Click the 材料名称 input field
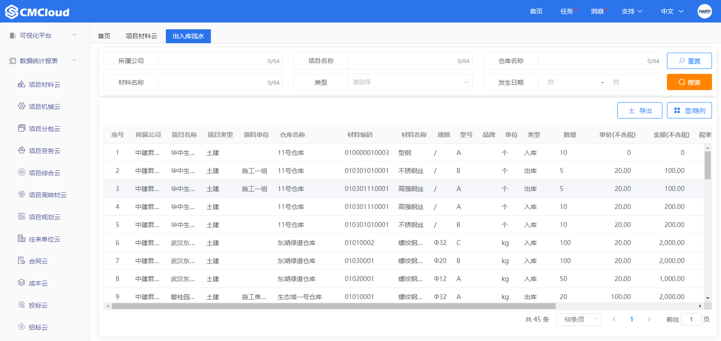Screen dimensions: 721x341 coord(220,82)
